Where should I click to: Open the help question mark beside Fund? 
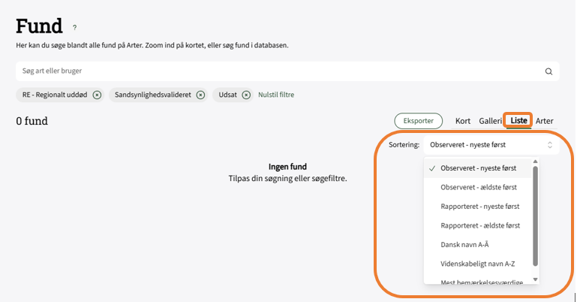(x=74, y=28)
